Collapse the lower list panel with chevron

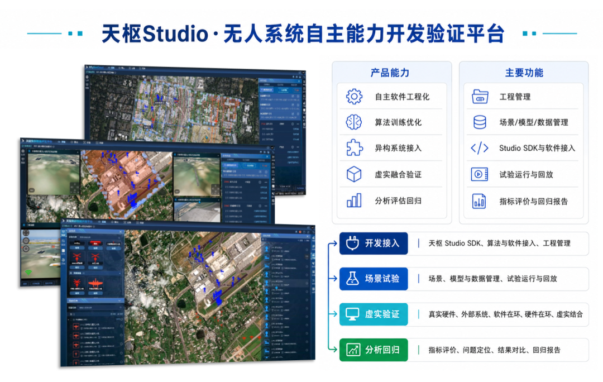[x=120, y=301]
